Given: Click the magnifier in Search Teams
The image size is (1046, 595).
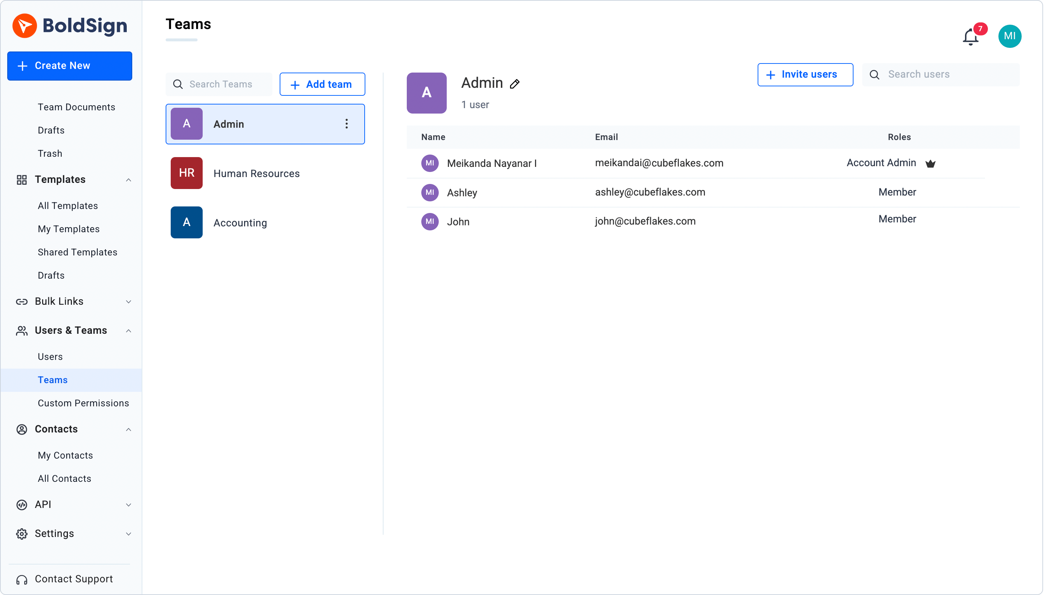Looking at the screenshot, I should [178, 85].
